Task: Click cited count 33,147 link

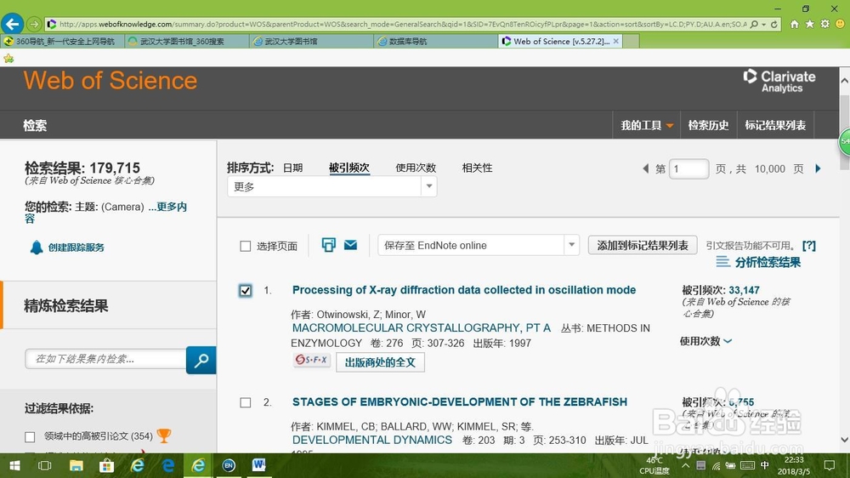Action: [744, 290]
